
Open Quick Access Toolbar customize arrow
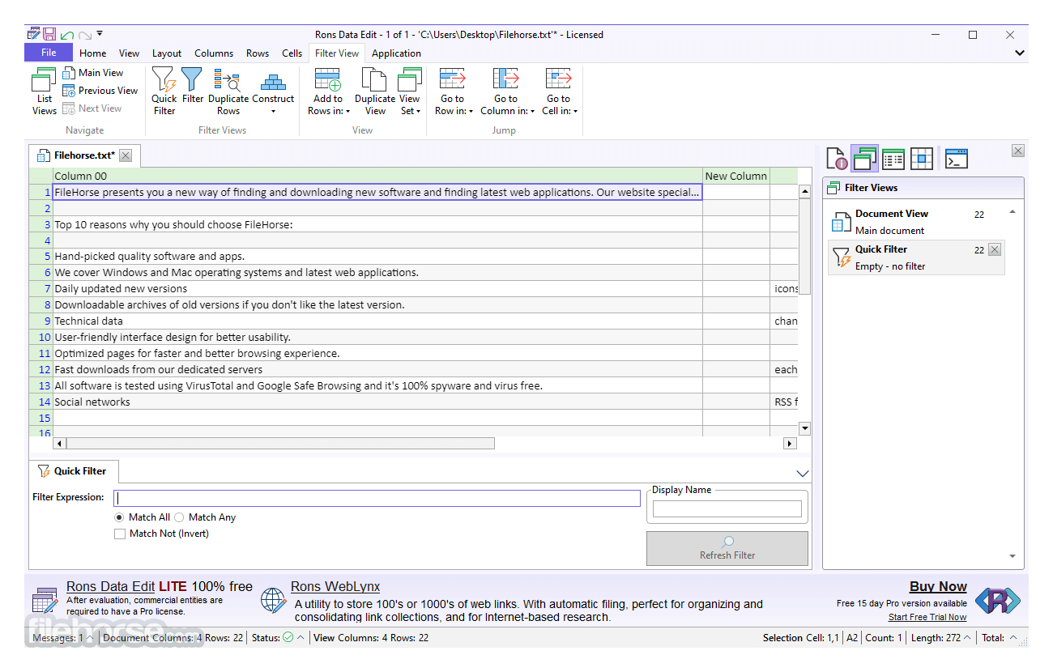100,34
